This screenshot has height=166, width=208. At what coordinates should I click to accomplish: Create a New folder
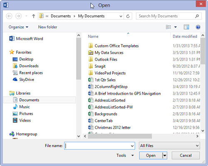47,27
